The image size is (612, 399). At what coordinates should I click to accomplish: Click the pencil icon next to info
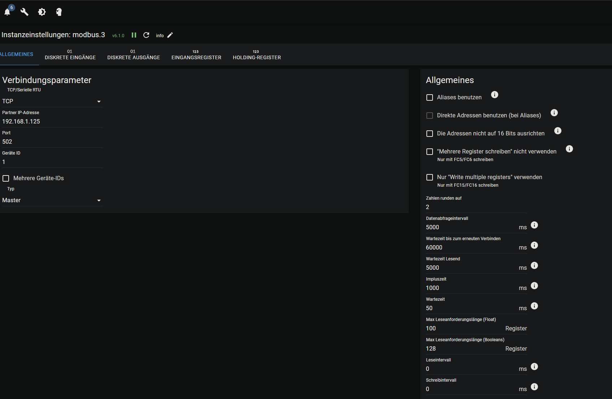click(x=170, y=35)
